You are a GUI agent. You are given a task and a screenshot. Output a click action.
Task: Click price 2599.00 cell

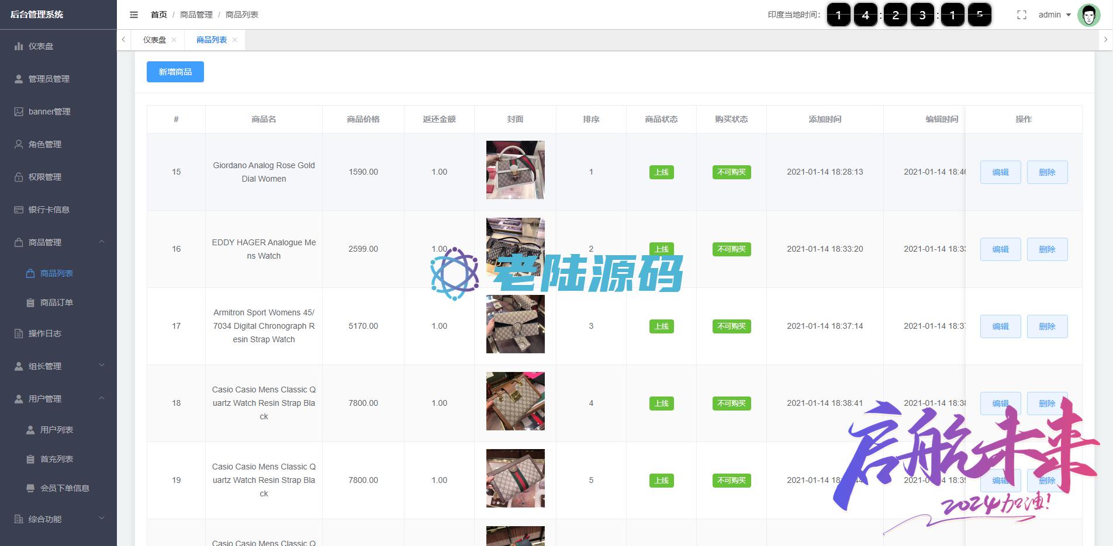point(364,249)
